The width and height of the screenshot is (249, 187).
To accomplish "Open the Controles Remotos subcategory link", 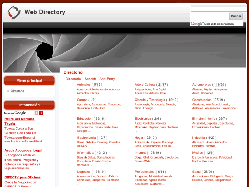I will coord(155,123).
